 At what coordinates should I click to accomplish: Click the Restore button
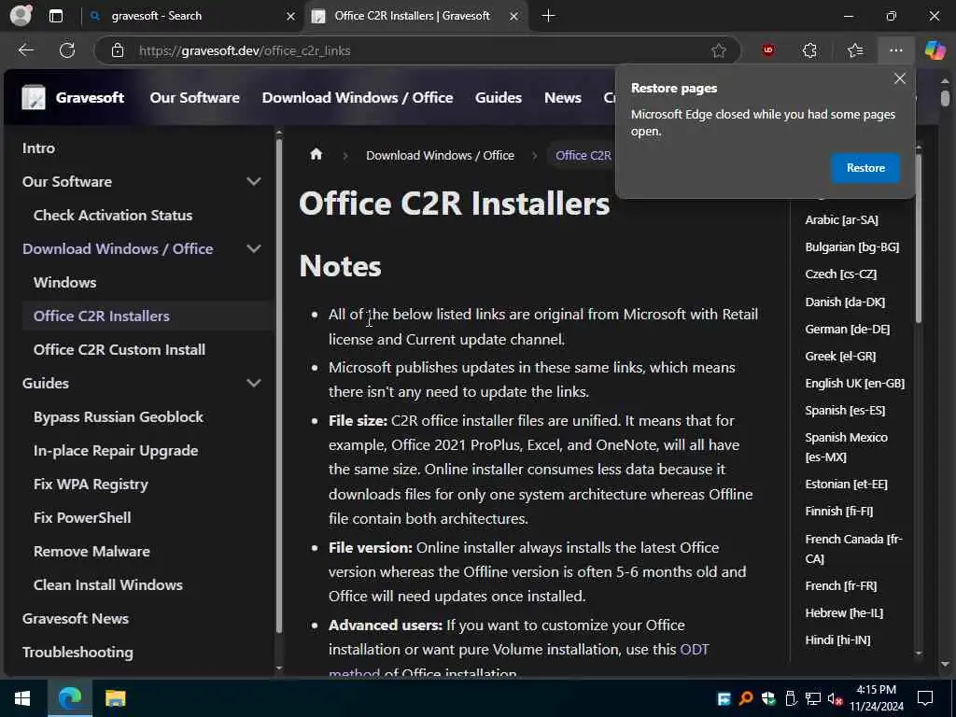pyautogui.click(x=865, y=168)
